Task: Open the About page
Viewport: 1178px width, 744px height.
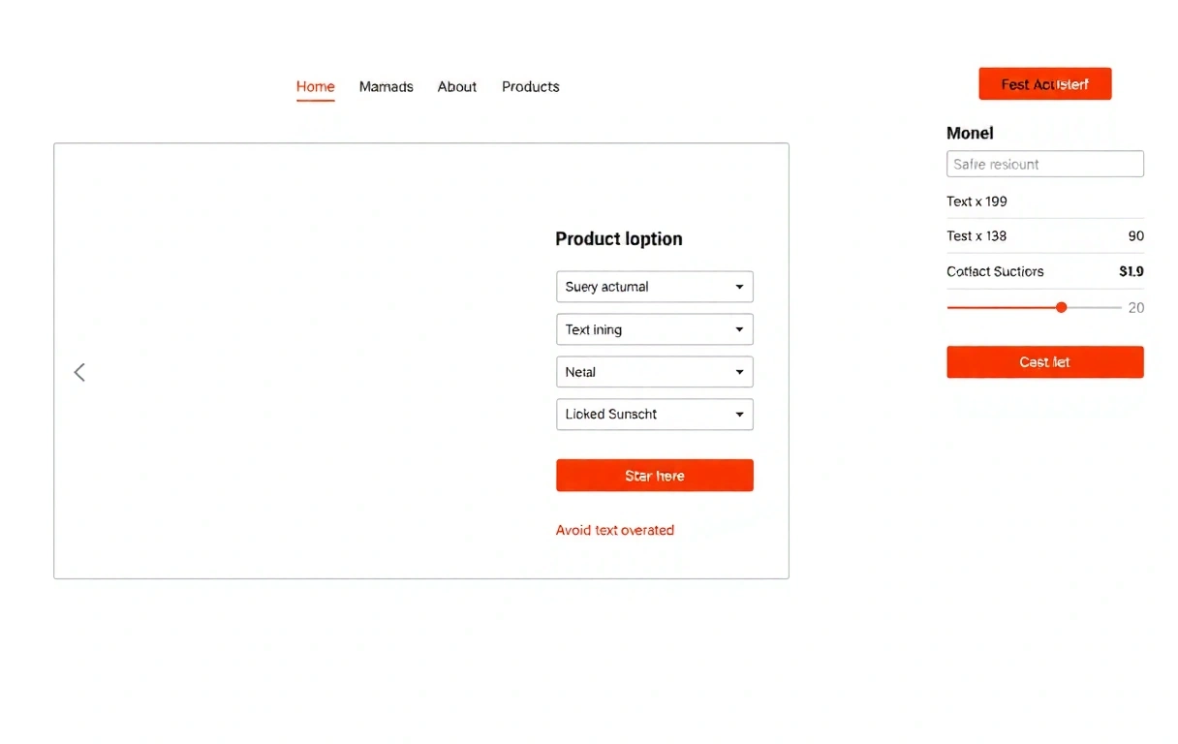Action: pos(456,86)
